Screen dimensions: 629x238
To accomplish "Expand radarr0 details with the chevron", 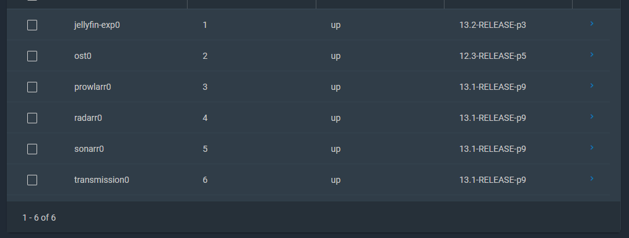I will 592,117.
